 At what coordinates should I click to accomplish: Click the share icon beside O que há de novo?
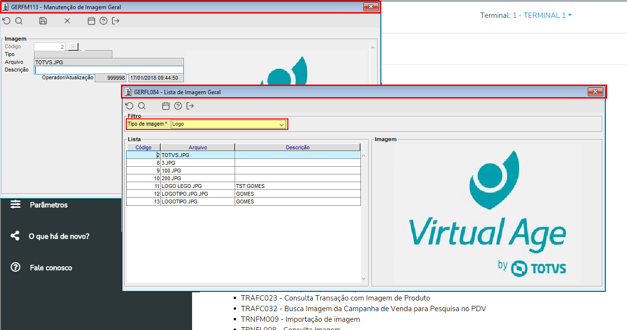point(15,236)
